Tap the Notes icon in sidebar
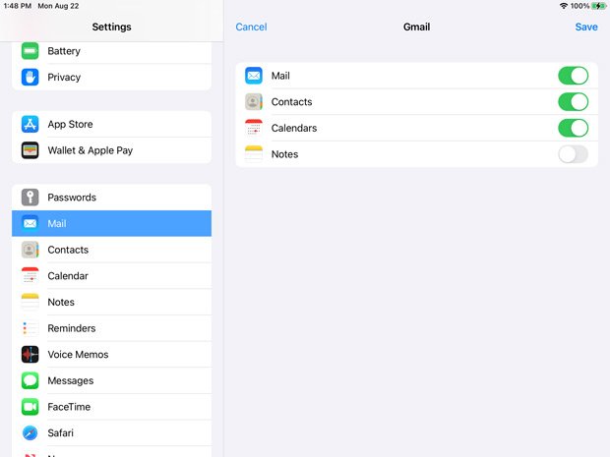 click(x=30, y=302)
